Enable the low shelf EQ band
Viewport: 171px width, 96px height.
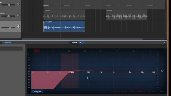[53, 51]
